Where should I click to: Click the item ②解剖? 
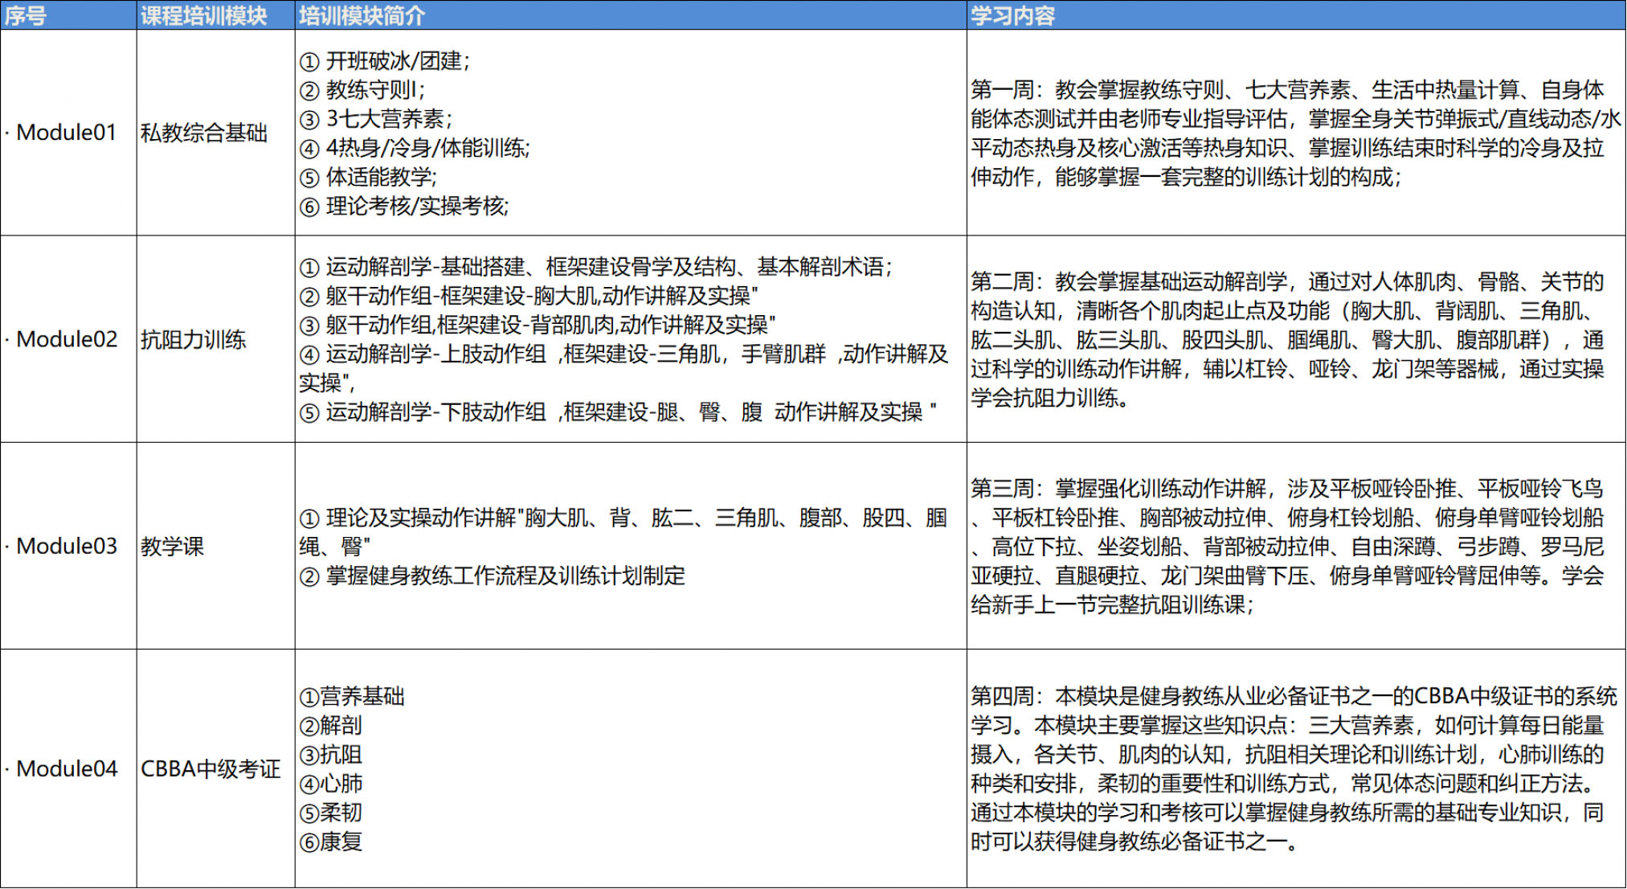click(x=330, y=725)
